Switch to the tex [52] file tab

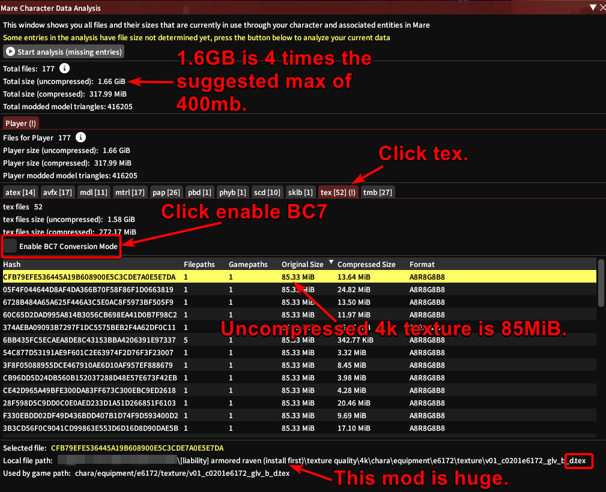338,192
